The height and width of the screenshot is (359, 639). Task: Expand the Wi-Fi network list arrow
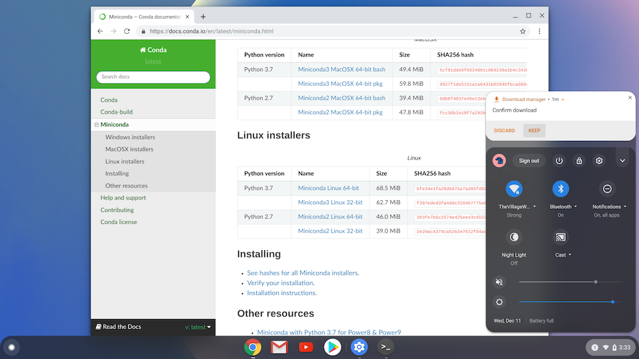pyautogui.click(x=534, y=207)
